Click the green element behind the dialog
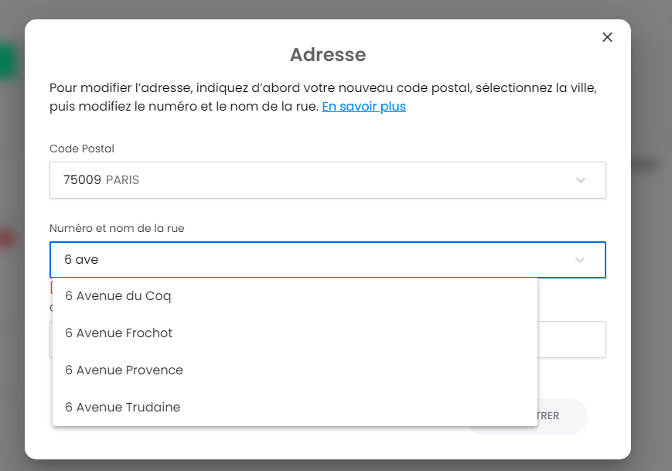 coord(9,62)
